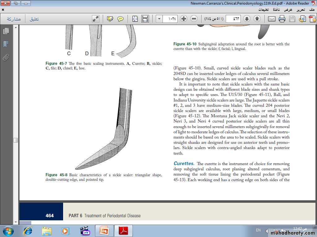
Task: Click the Print icon in toolbar
Action: pyautogui.click(x=282, y=19)
